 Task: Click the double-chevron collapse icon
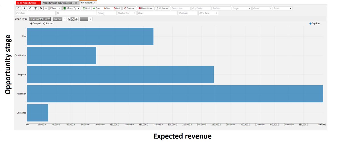click(46, 8)
